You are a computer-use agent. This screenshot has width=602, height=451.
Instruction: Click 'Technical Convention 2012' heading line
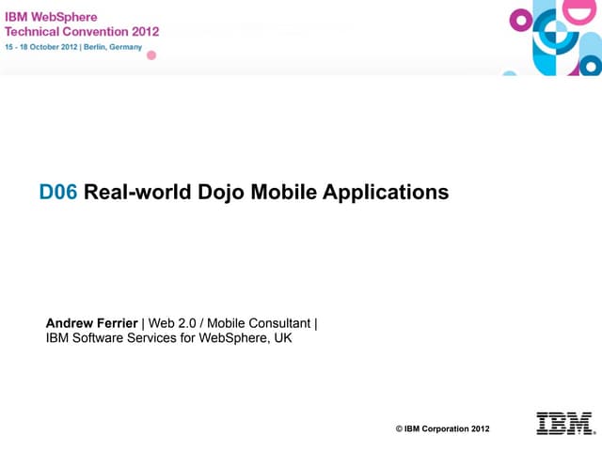point(82,31)
